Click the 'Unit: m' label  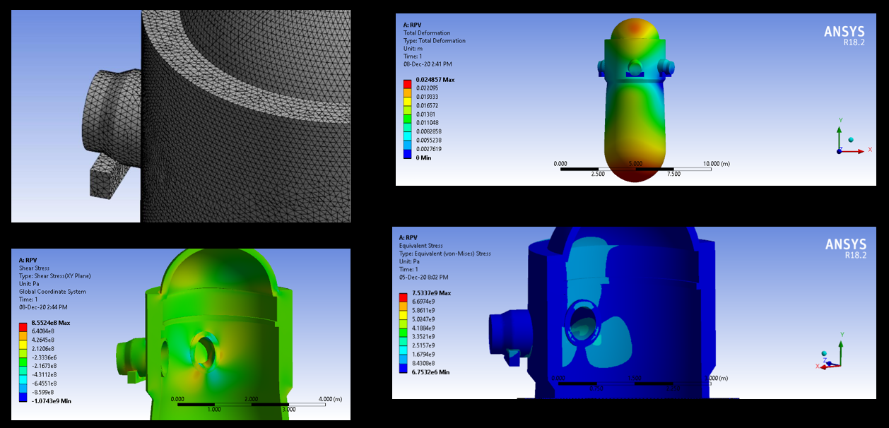[413, 49]
